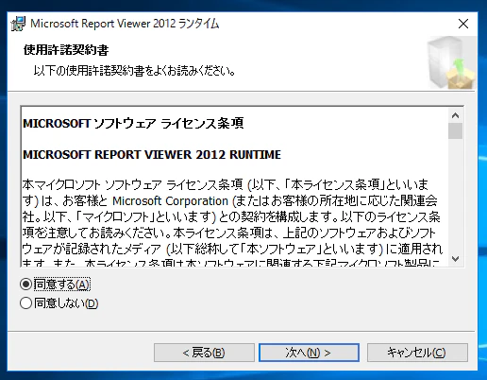Image resolution: width=487 pixels, height=380 pixels.
Task: Click the setup box graphic in header
Action: [451, 62]
